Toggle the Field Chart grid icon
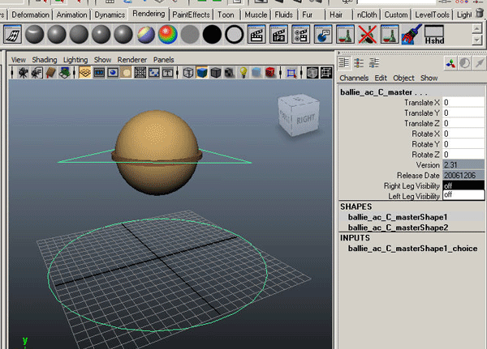This screenshot has width=487, height=349. pos(140,73)
